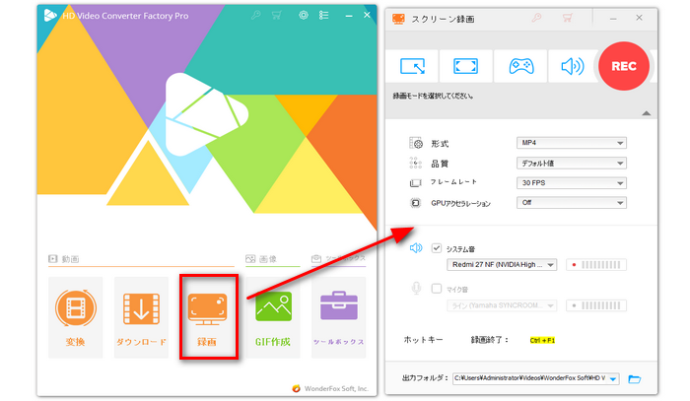Open the ツールボックス (Toolbox) module
This screenshot has height=401, width=690.
click(339, 317)
